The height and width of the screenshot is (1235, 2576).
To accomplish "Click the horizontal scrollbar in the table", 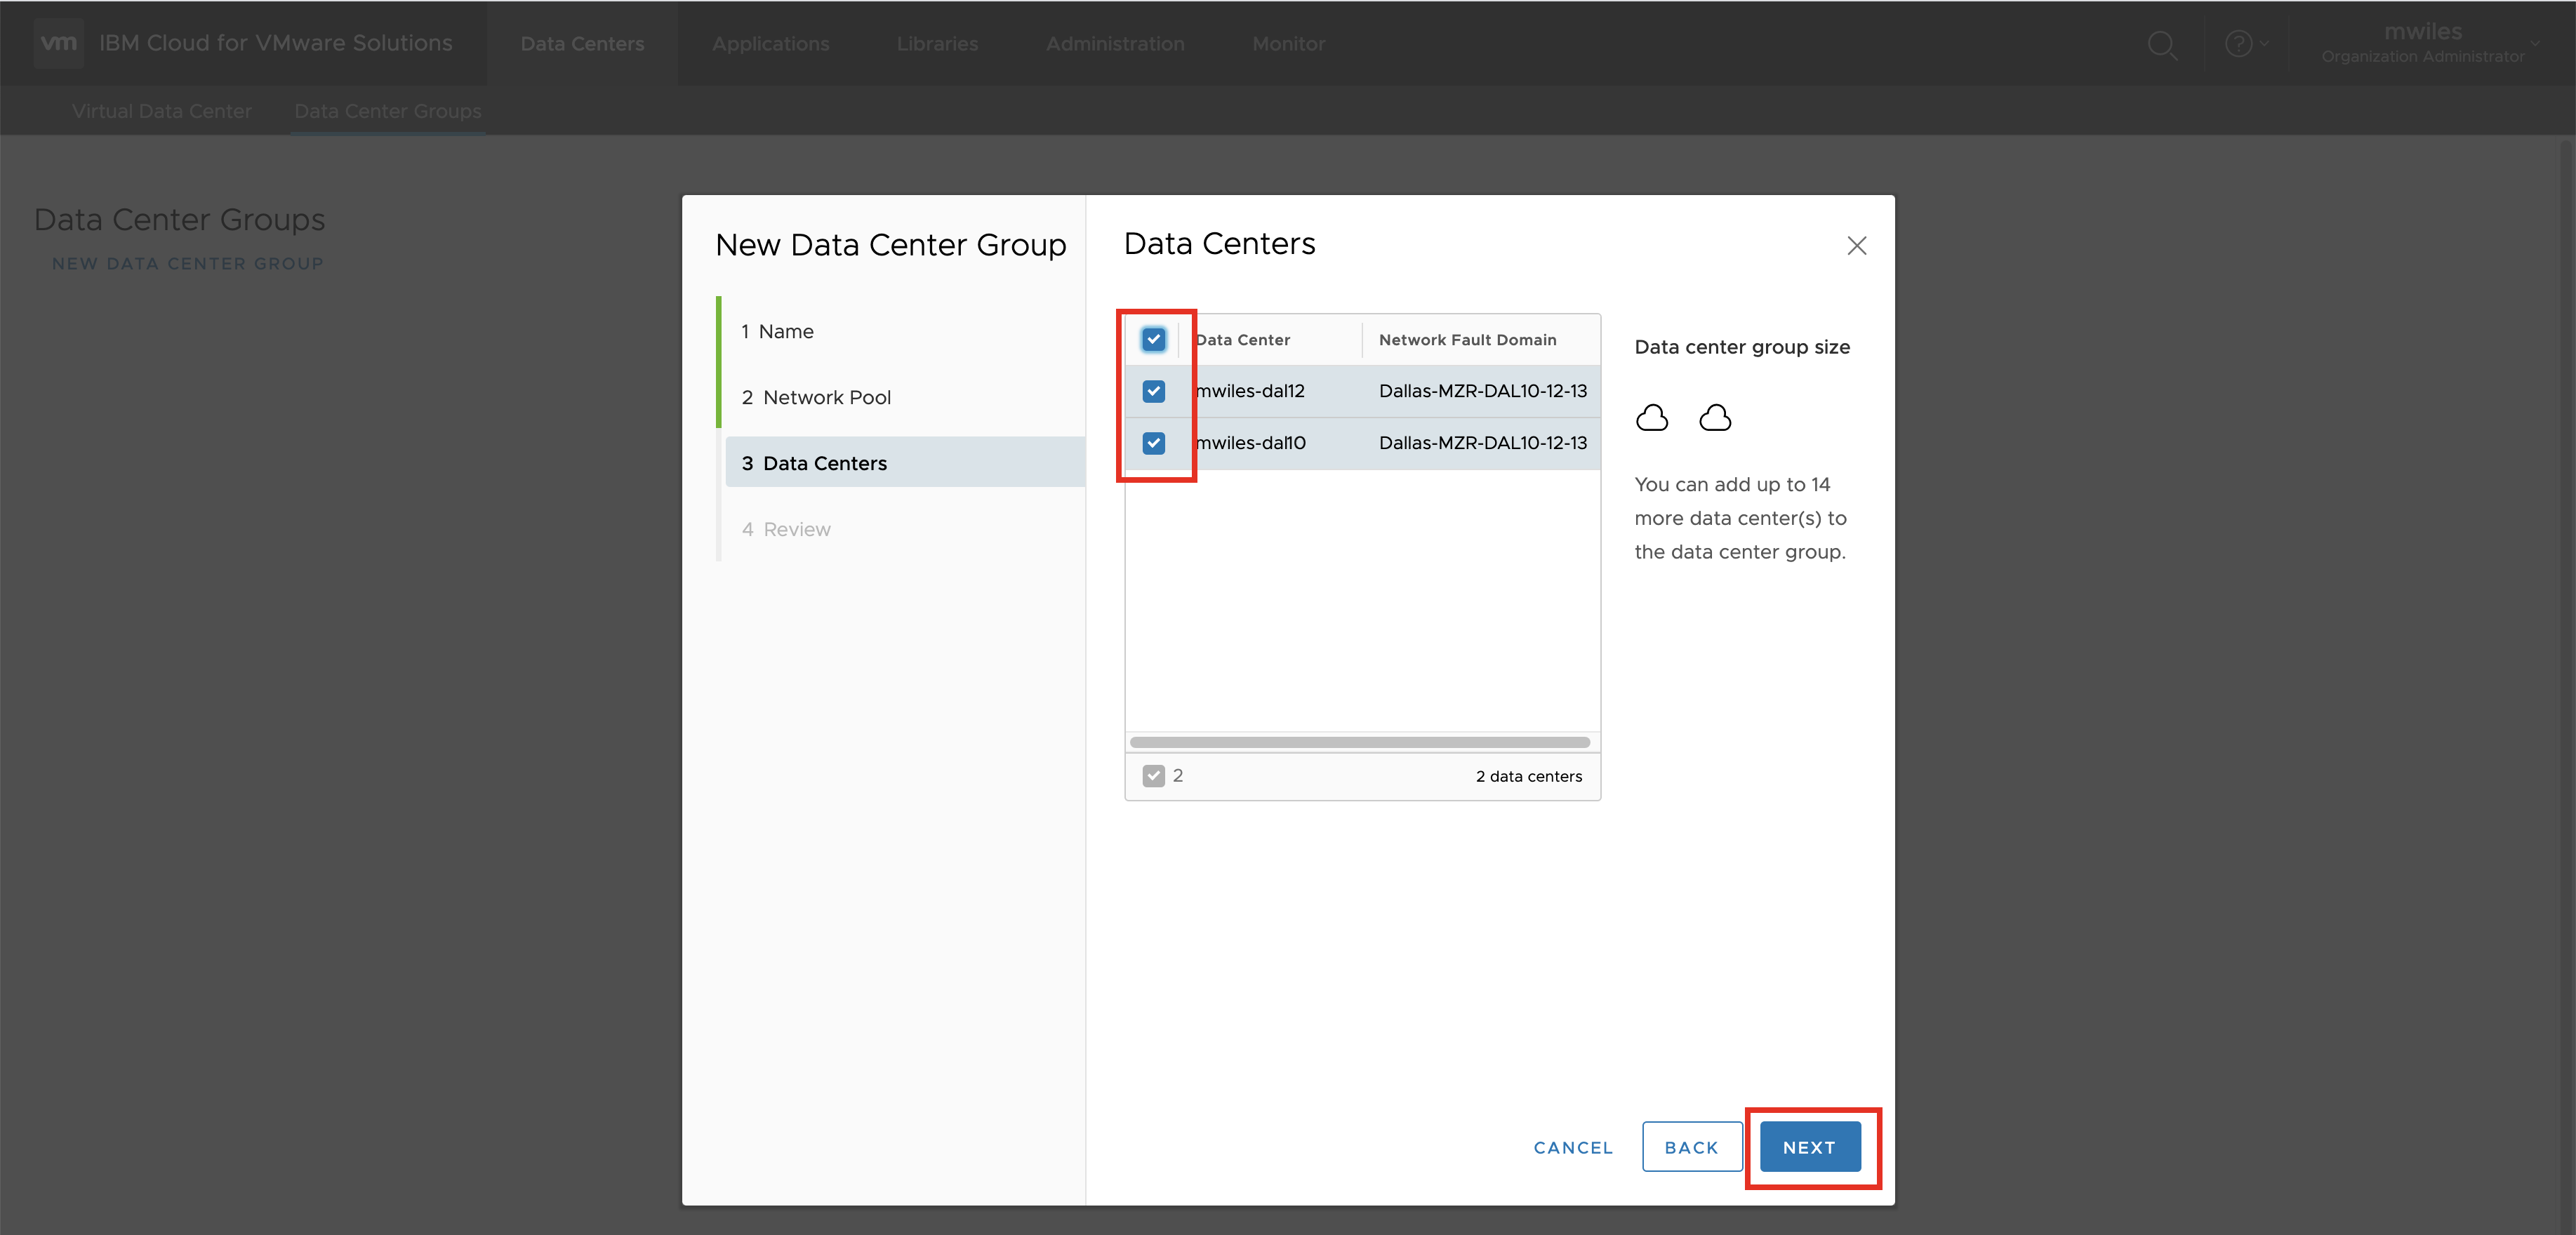I will (1359, 742).
